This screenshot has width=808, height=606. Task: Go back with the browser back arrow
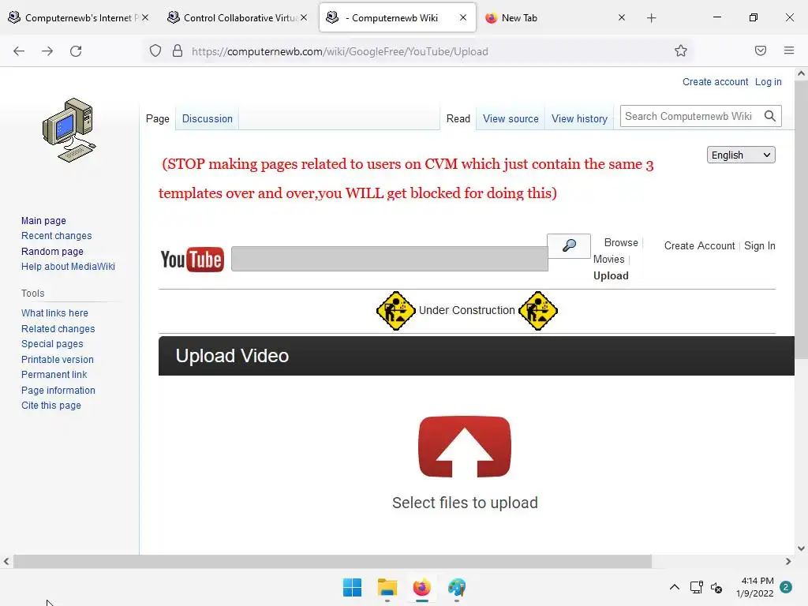pos(19,51)
